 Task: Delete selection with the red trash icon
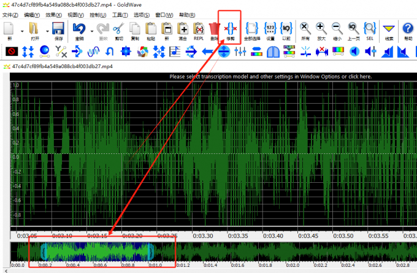click(x=214, y=31)
